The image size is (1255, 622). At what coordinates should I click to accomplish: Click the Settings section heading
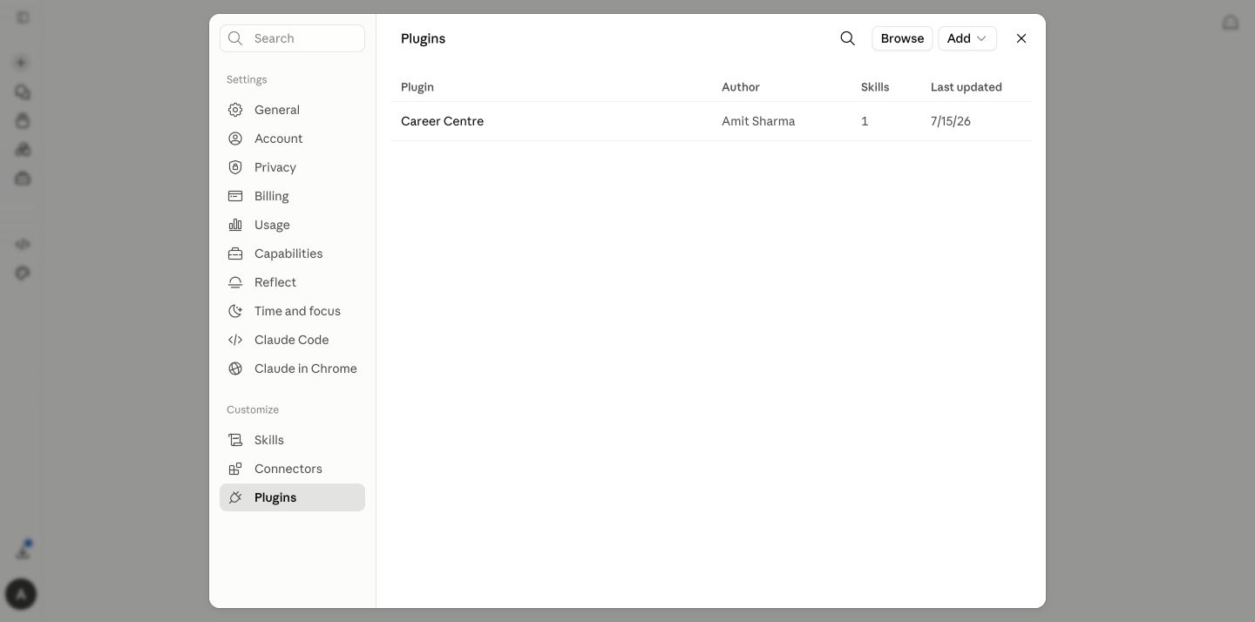(247, 79)
